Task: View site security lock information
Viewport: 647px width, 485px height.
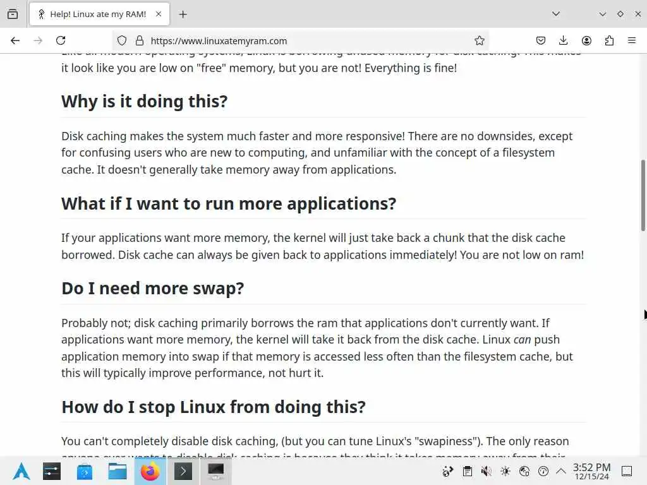Action: pyautogui.click(x=140, y=40)
